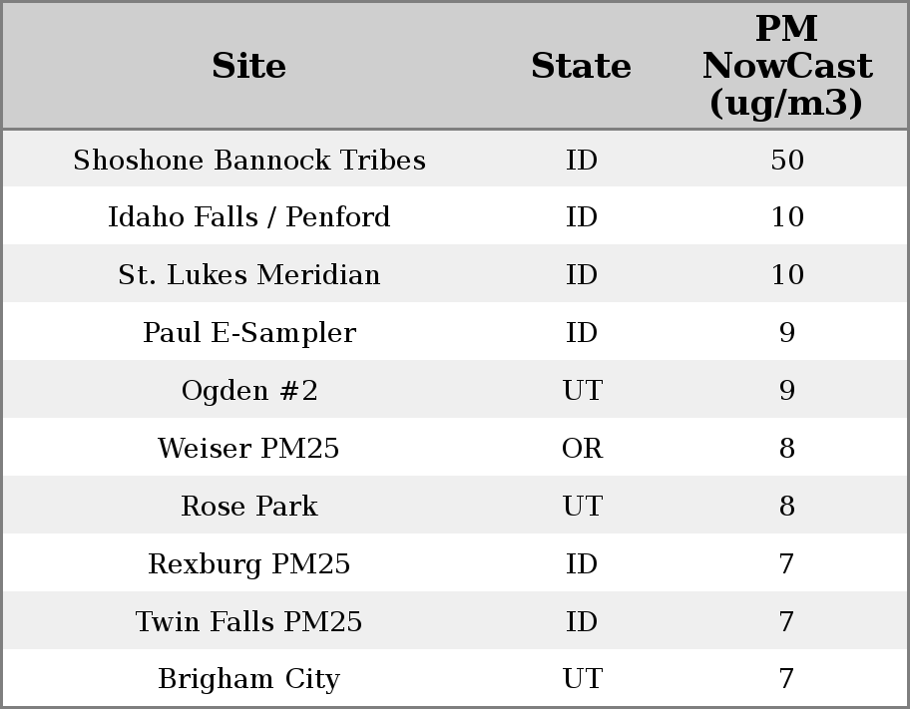Click the State column header
Viewport: 910px width, 709px height.
pyautogui.click(x=581, y=66)
